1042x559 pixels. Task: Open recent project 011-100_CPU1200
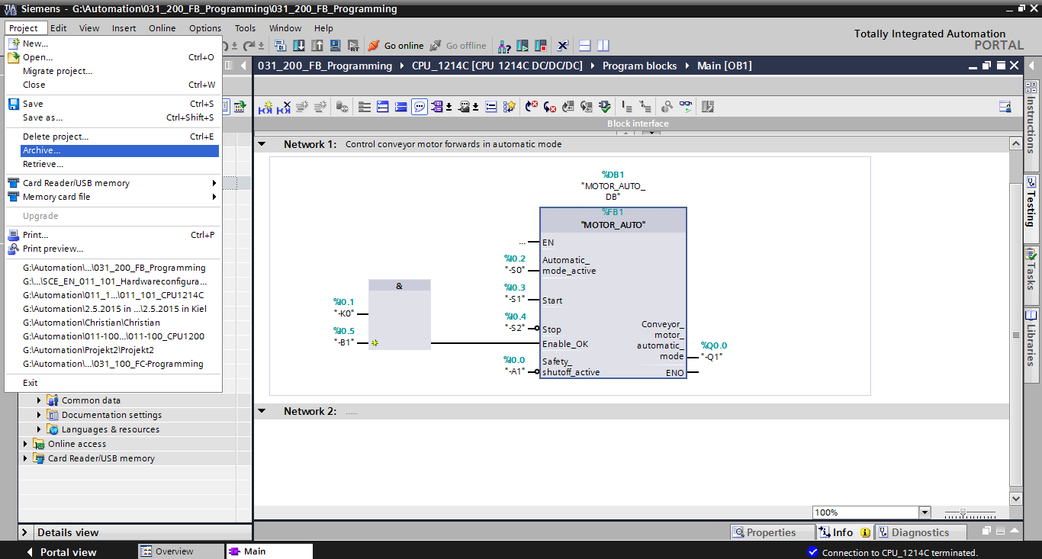pyautogui.click(x=114, y=336)
